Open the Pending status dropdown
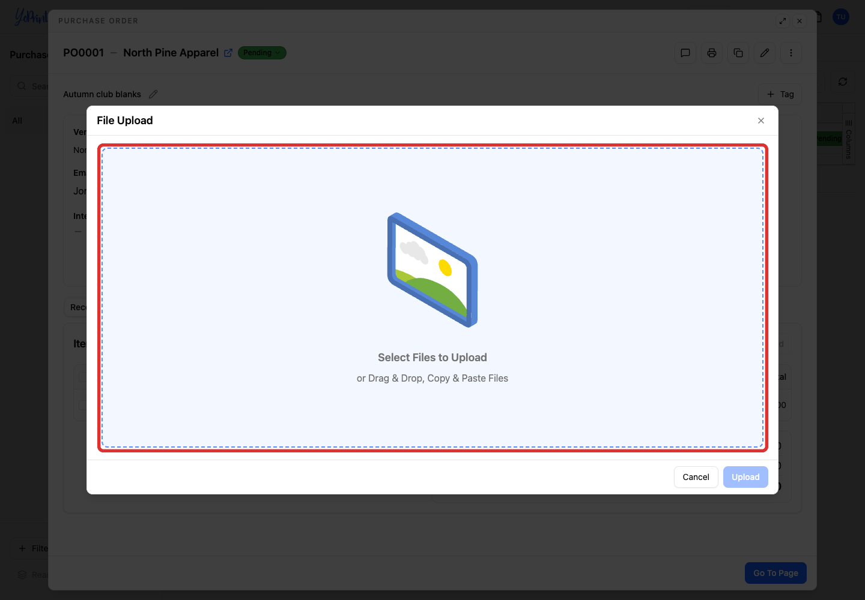Screen dimensions: 865x600 point(262,53)
